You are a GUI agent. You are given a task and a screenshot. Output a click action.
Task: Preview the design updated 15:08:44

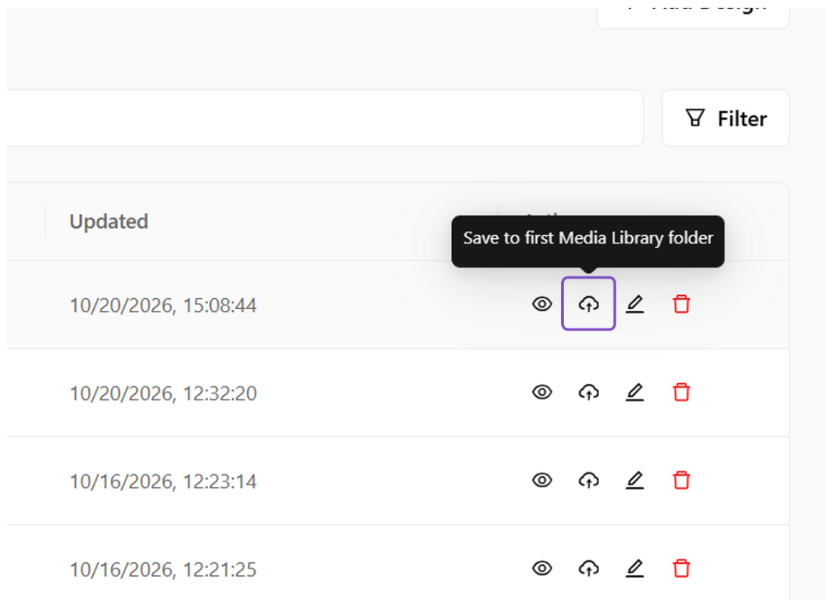(542, 305)
